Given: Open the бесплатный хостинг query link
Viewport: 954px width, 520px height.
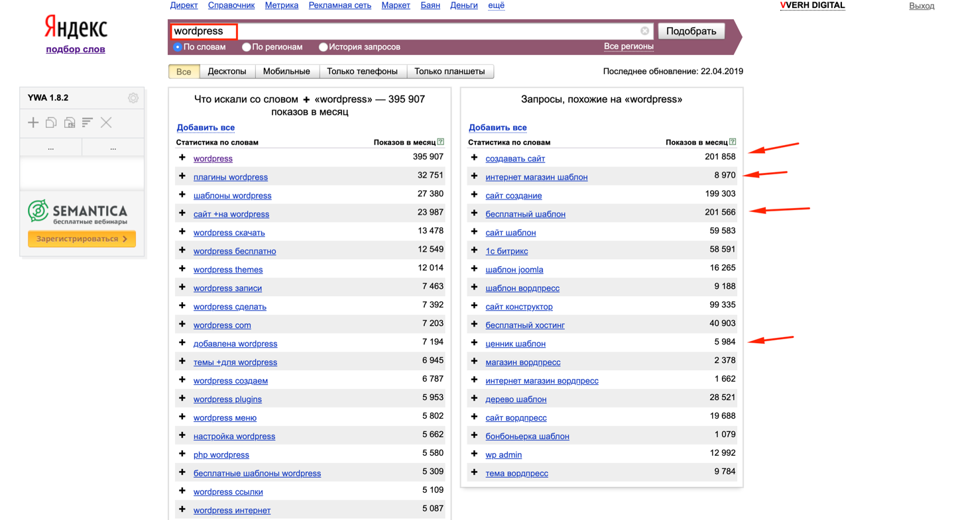Looking at the screenshot, I should (x=525, y=325).
